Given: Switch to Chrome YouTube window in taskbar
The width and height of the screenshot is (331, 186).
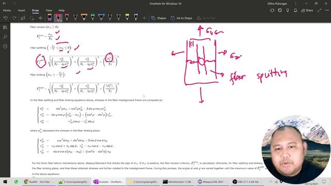Looking at the screenshot, I should [39, 181].
